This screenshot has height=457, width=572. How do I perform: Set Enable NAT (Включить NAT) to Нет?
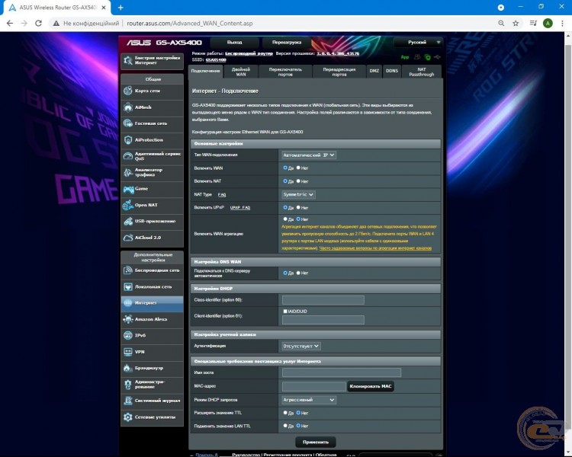[x=298, y=181]
